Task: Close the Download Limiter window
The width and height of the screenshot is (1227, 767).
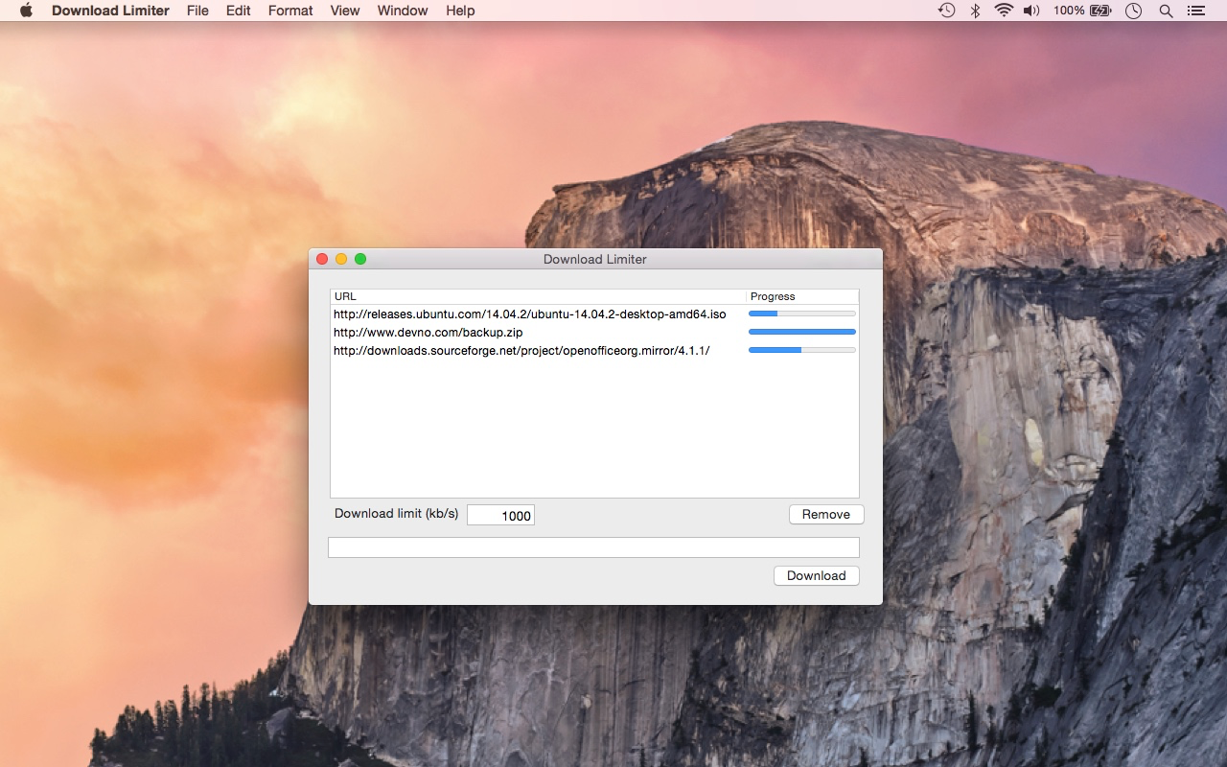Action: point(322,259)
